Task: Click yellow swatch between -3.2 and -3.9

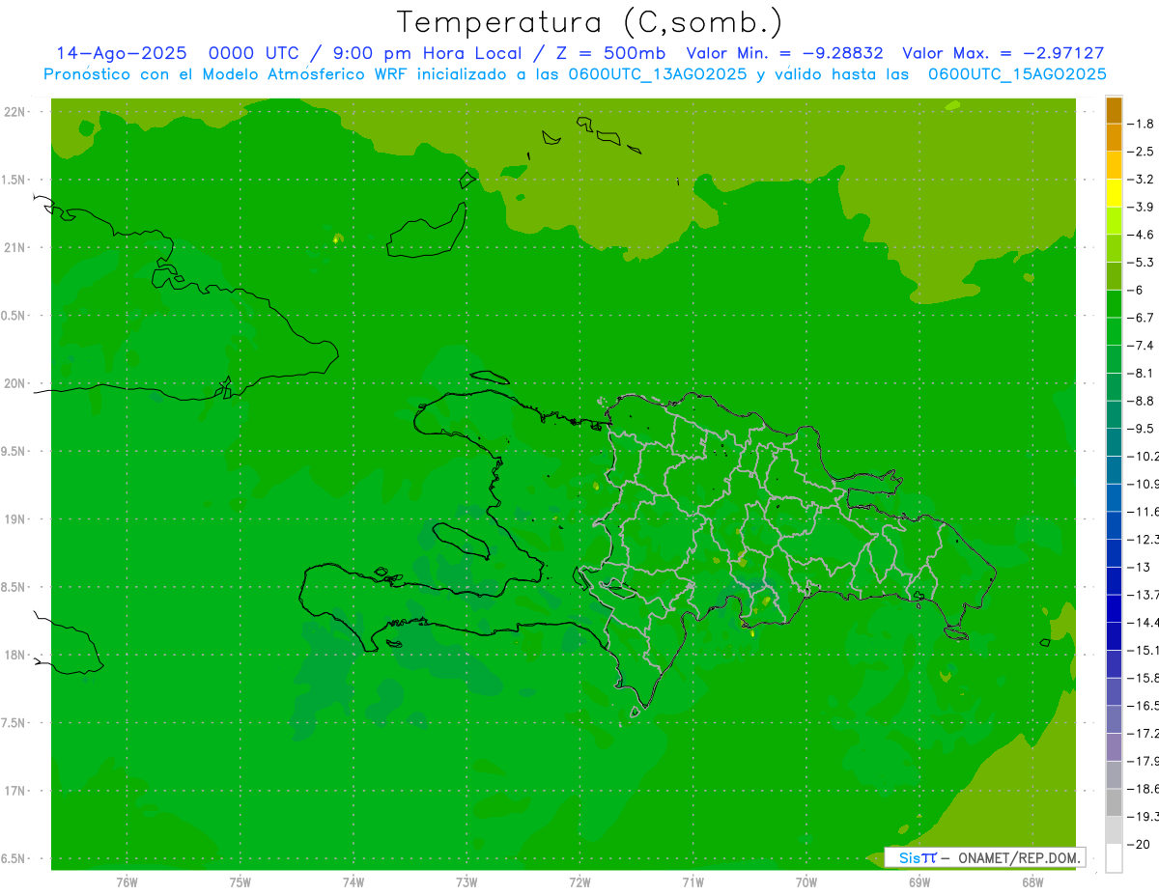Action: click(x=1114, y=193)
